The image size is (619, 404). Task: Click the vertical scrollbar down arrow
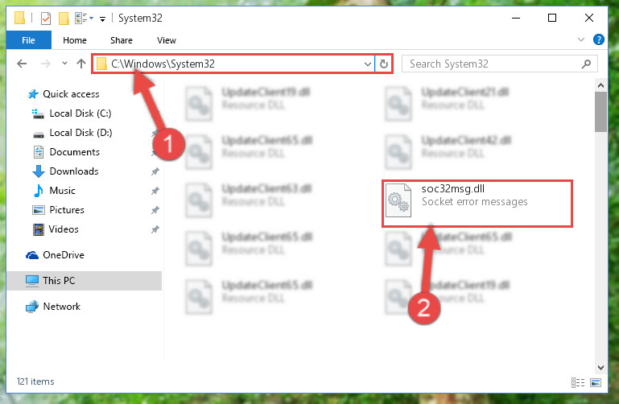pos(600,367)
